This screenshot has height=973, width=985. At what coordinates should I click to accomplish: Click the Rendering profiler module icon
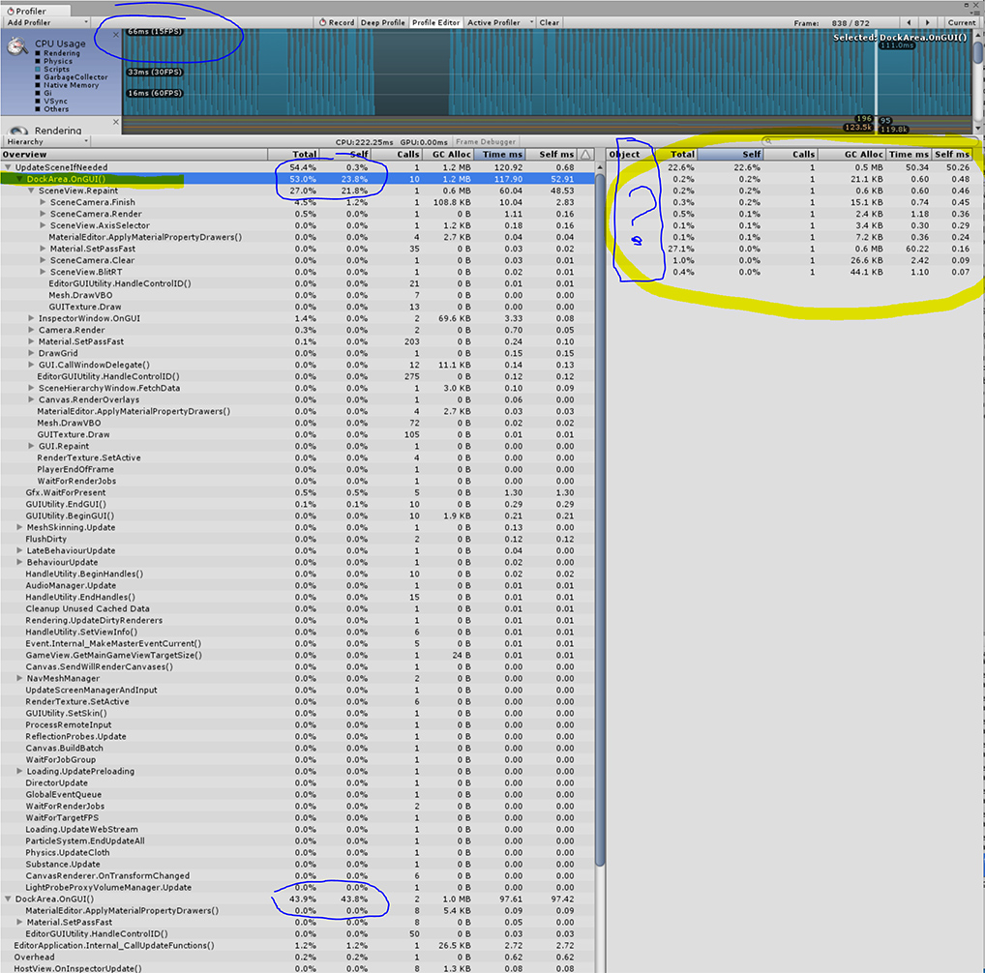[18, 130]
